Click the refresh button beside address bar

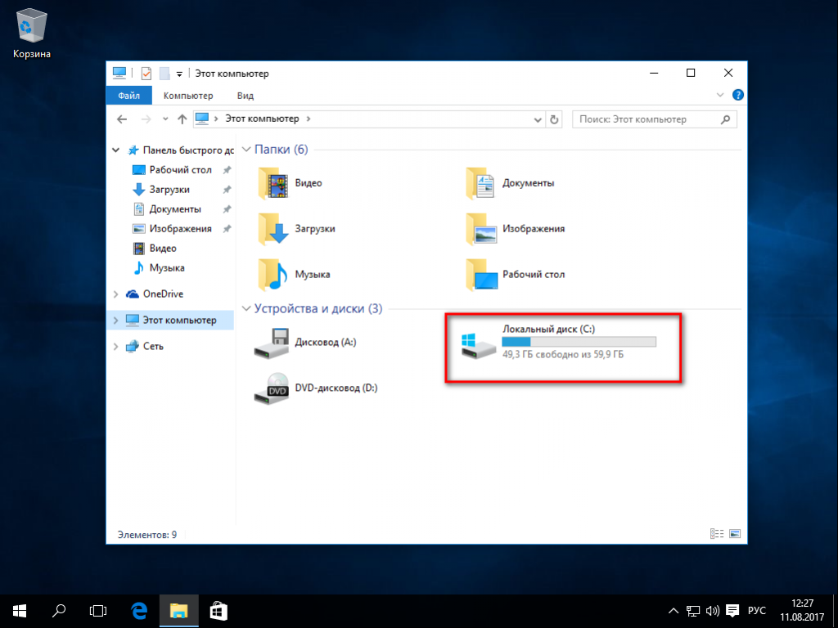point(554,119)
